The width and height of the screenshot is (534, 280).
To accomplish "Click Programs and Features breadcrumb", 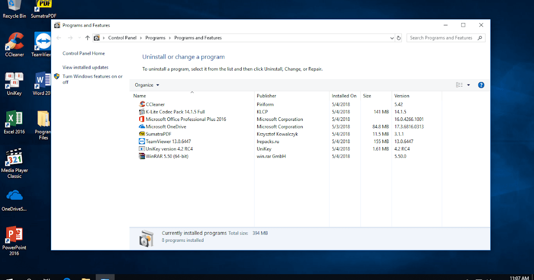I will click(198, 38).
